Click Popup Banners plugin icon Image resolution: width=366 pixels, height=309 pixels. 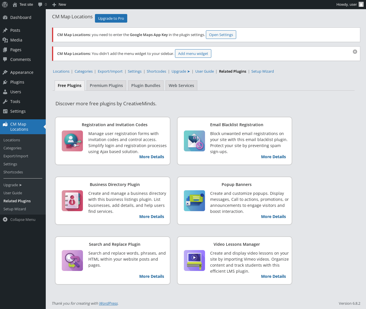194,201
